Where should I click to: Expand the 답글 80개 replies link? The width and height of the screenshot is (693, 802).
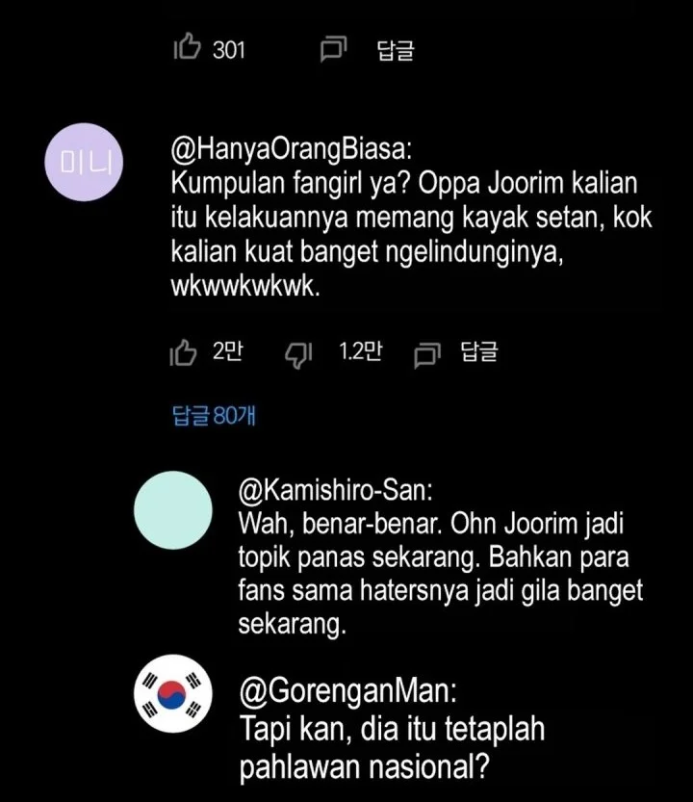coord(214,415)
